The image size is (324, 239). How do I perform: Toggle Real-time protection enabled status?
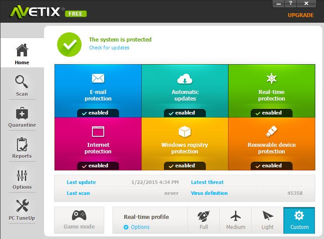pos(272,113)
